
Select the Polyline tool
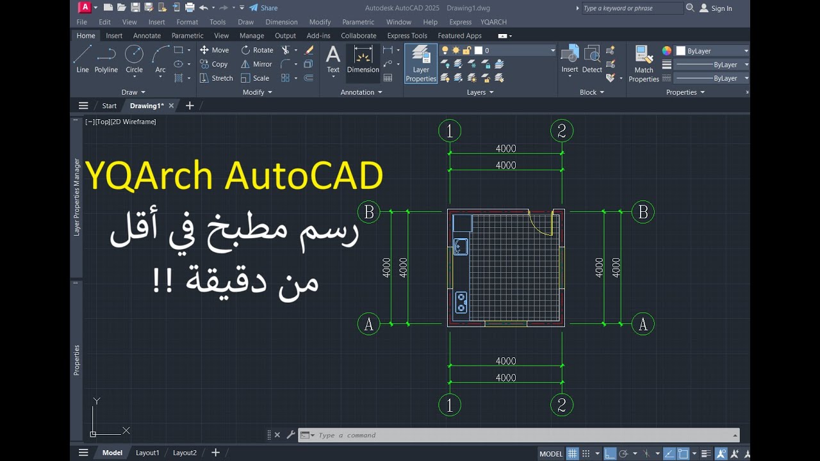[x=106, y=59]
